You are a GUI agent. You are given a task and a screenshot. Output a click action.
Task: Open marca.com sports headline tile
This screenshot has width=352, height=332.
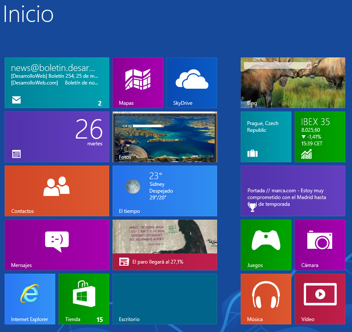pos(293,191)
